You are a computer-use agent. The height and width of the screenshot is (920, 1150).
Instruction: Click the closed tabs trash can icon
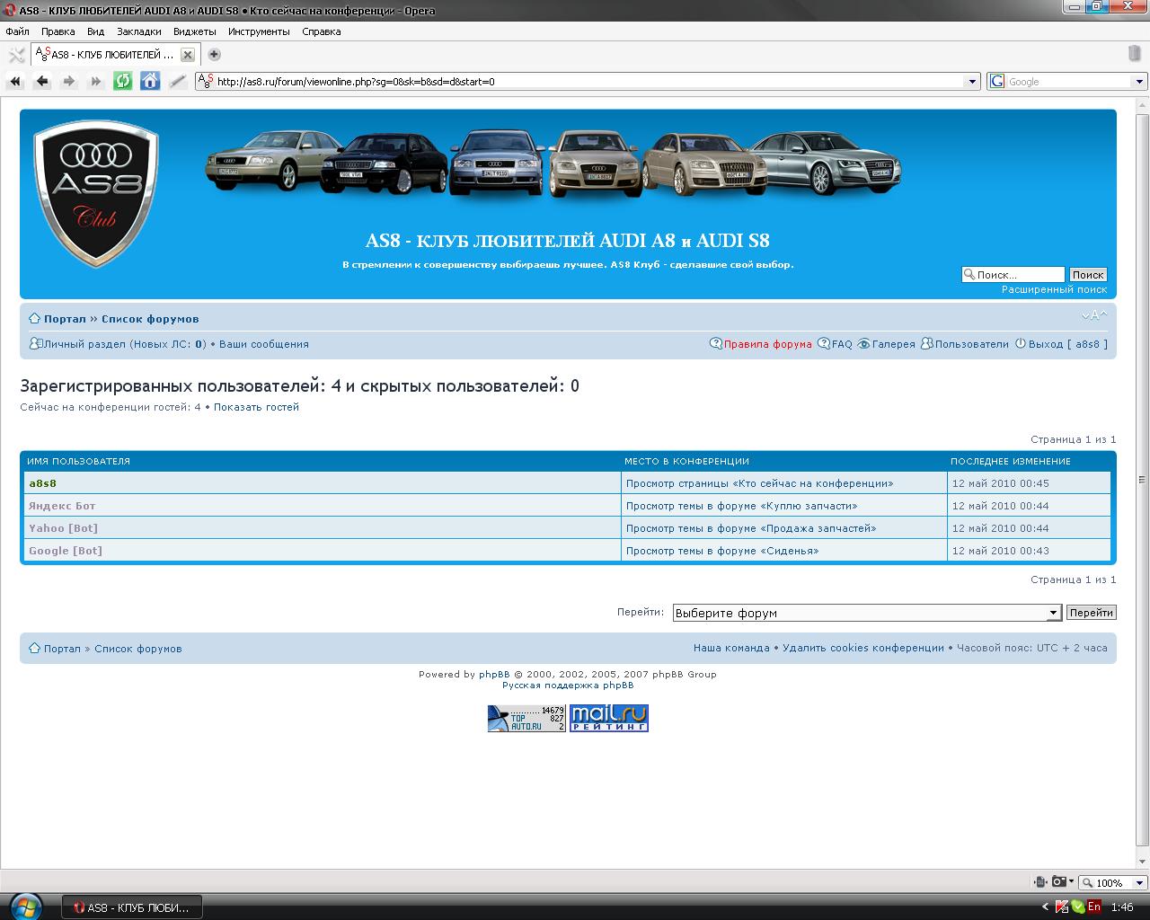pyautogui.click(x=1134, y=54)
